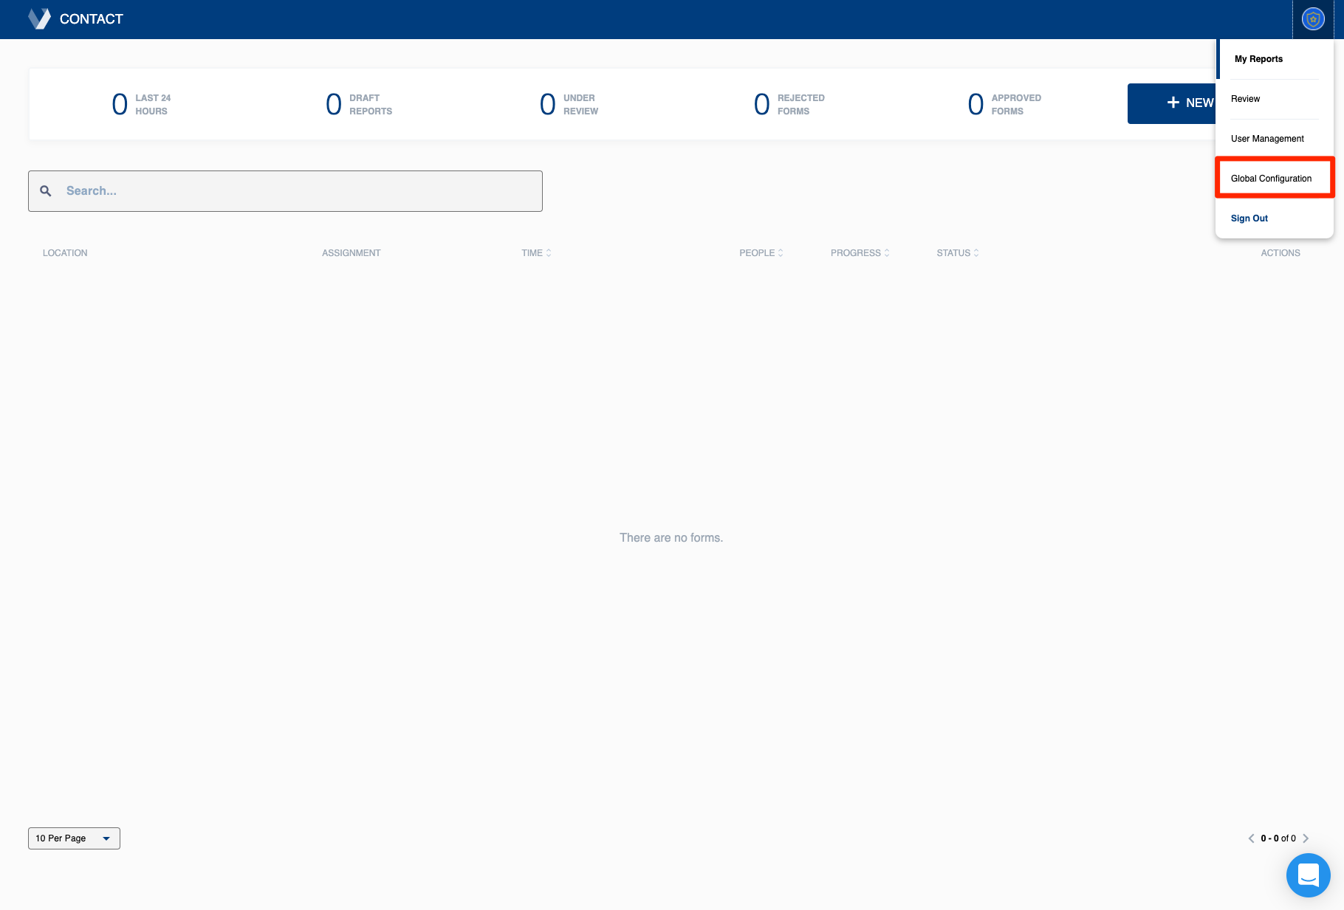Click the Contact app logo
This screenshot has width=1344, height=910.
[39, 19]
